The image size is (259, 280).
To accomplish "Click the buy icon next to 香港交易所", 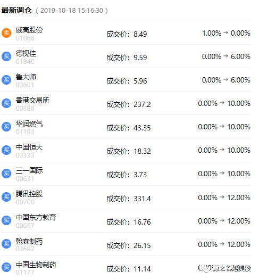I will (6, 103).
